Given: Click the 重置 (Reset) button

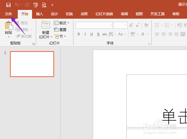Looking at the screenshot, I should 60,29.
